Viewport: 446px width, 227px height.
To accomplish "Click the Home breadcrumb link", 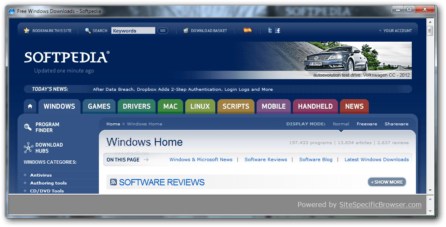I will click(x=113, y=124).
